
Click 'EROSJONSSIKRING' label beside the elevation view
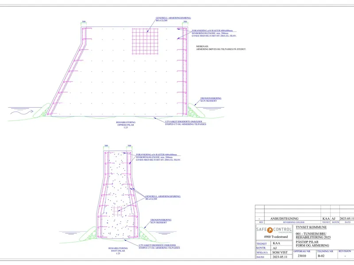point(211,98)
